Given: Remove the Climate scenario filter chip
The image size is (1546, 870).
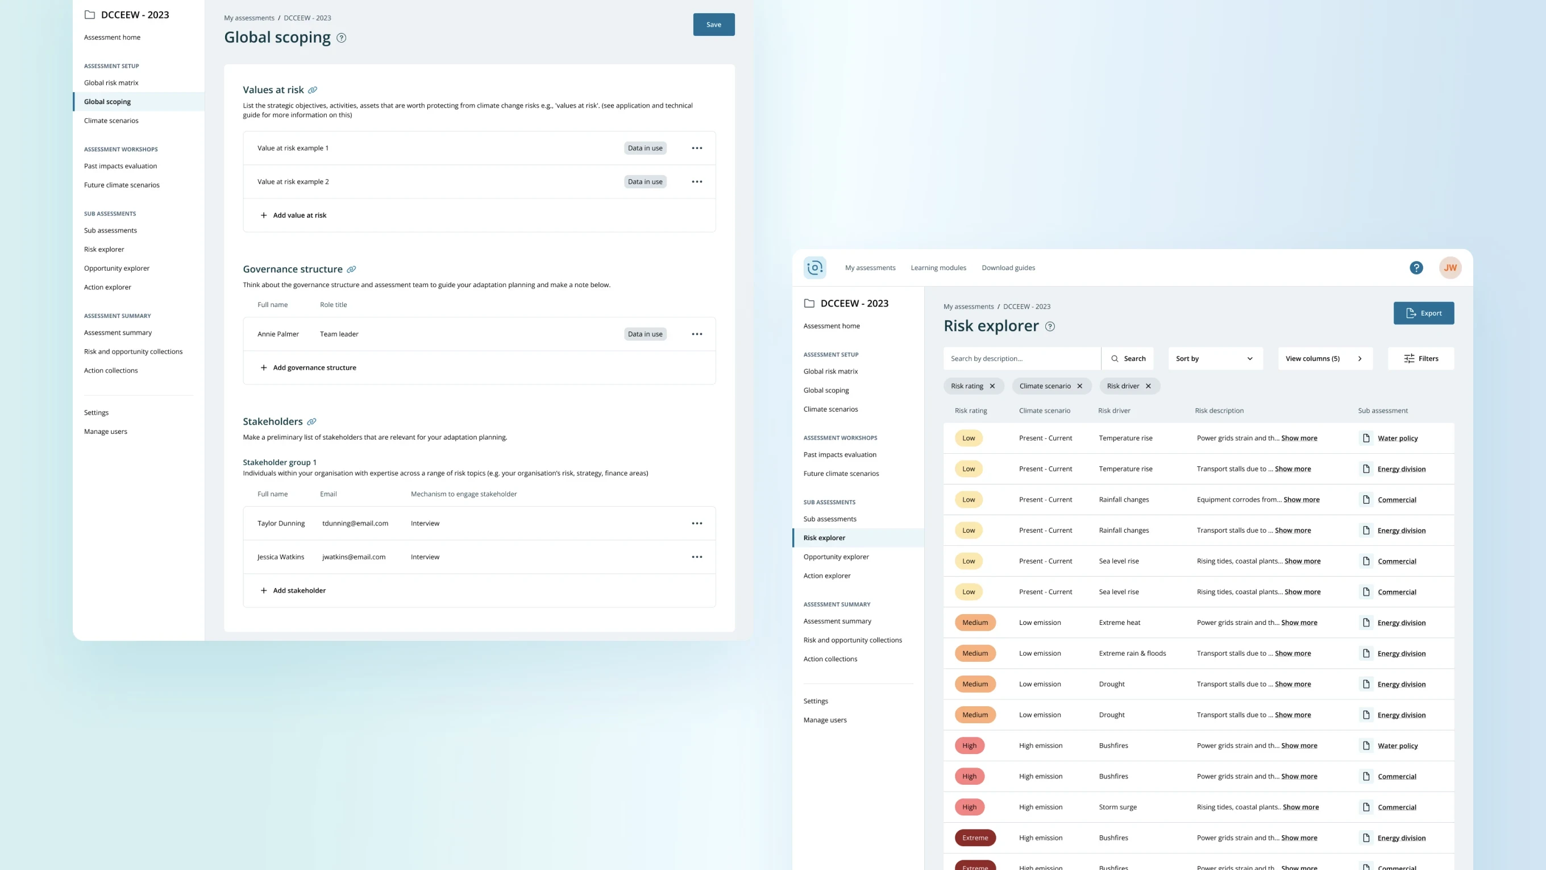Looking at the screenshot, I should [x=1080, y=386].
